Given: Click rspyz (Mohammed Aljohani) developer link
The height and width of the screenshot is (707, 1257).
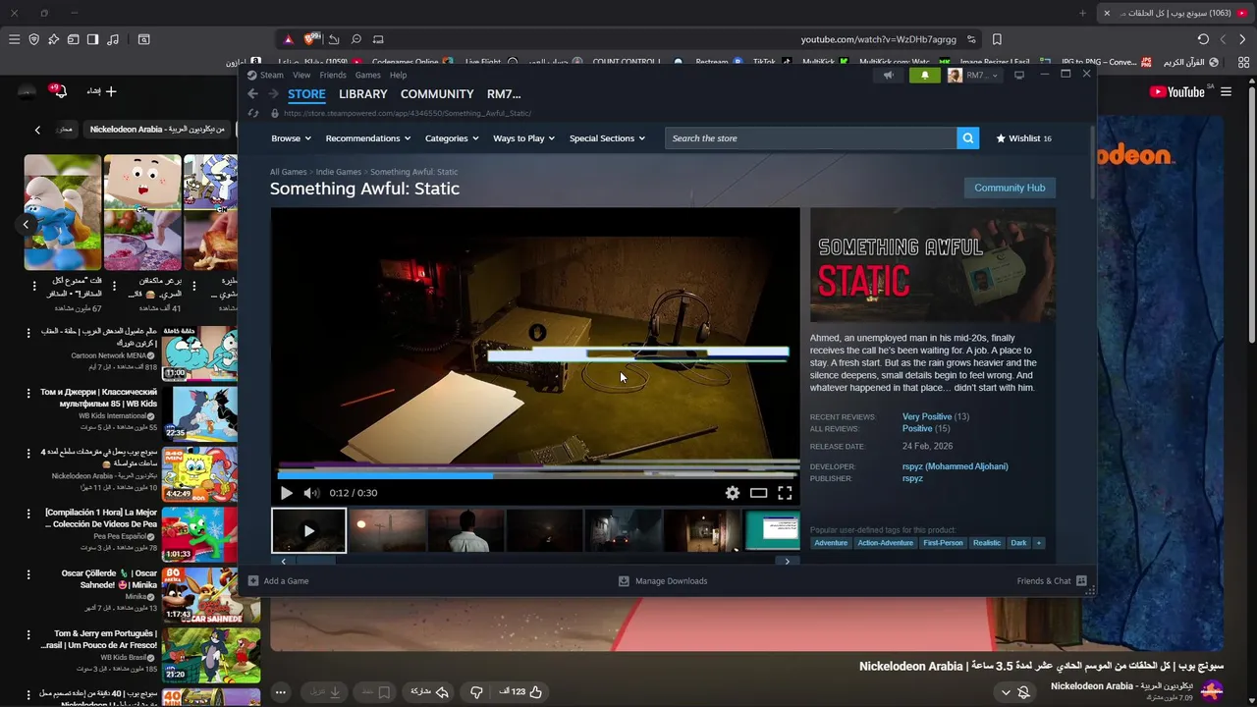Looking at the screenshot, I should pos(956,466).
